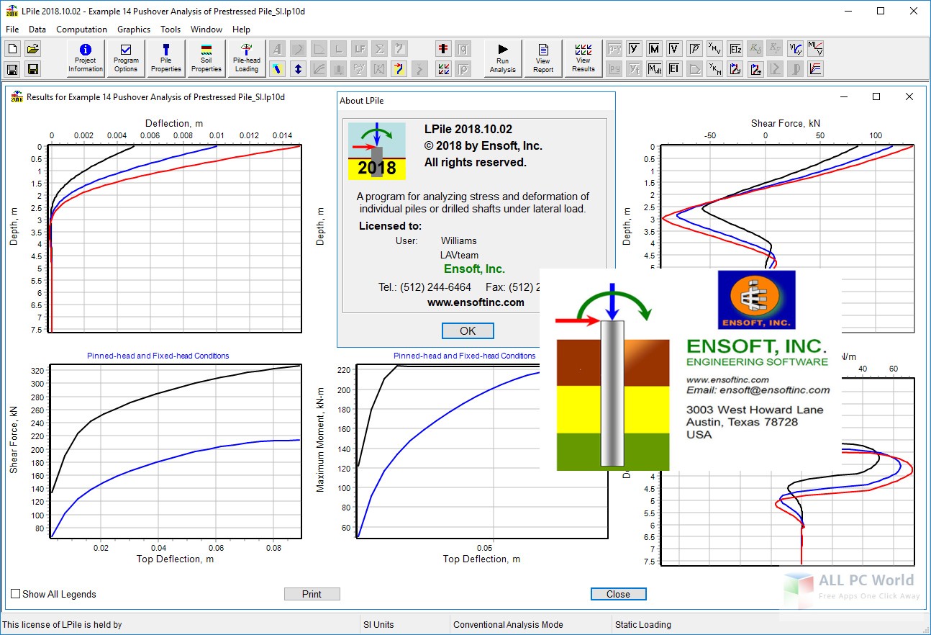Click the yellow-blue pile with red arrow icon
Screen dimensions: 931x635
[x=399, y=69]
